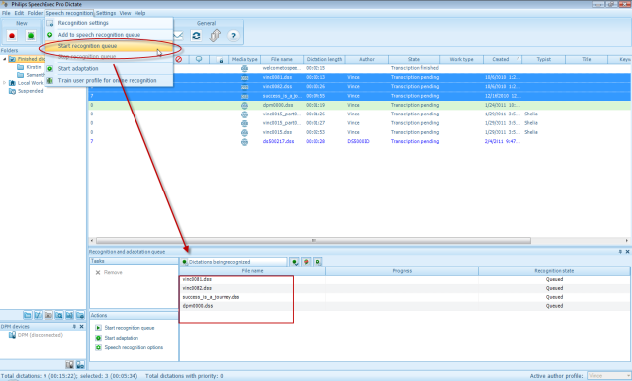Click Total dictations with priority status text

pos(184,376)
